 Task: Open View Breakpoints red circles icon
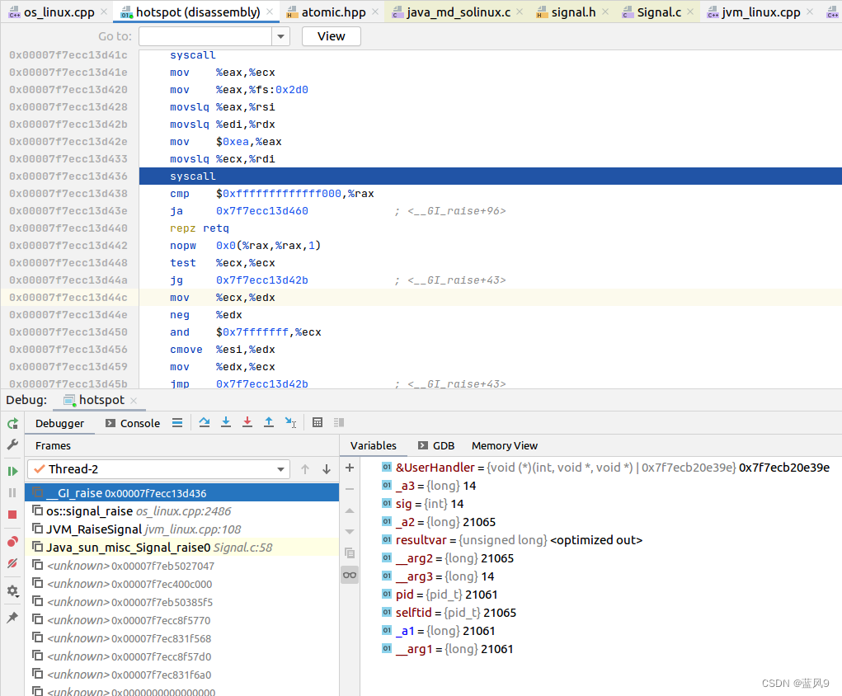click(x=12, y=542)
